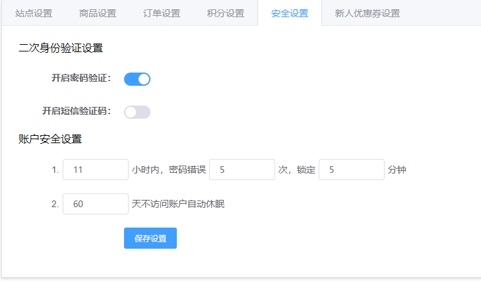
Task: Open the 新人优惠券设置 tab
Action: click(368, 13)
